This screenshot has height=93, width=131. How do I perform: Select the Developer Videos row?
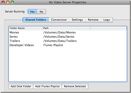pos(68,45)
